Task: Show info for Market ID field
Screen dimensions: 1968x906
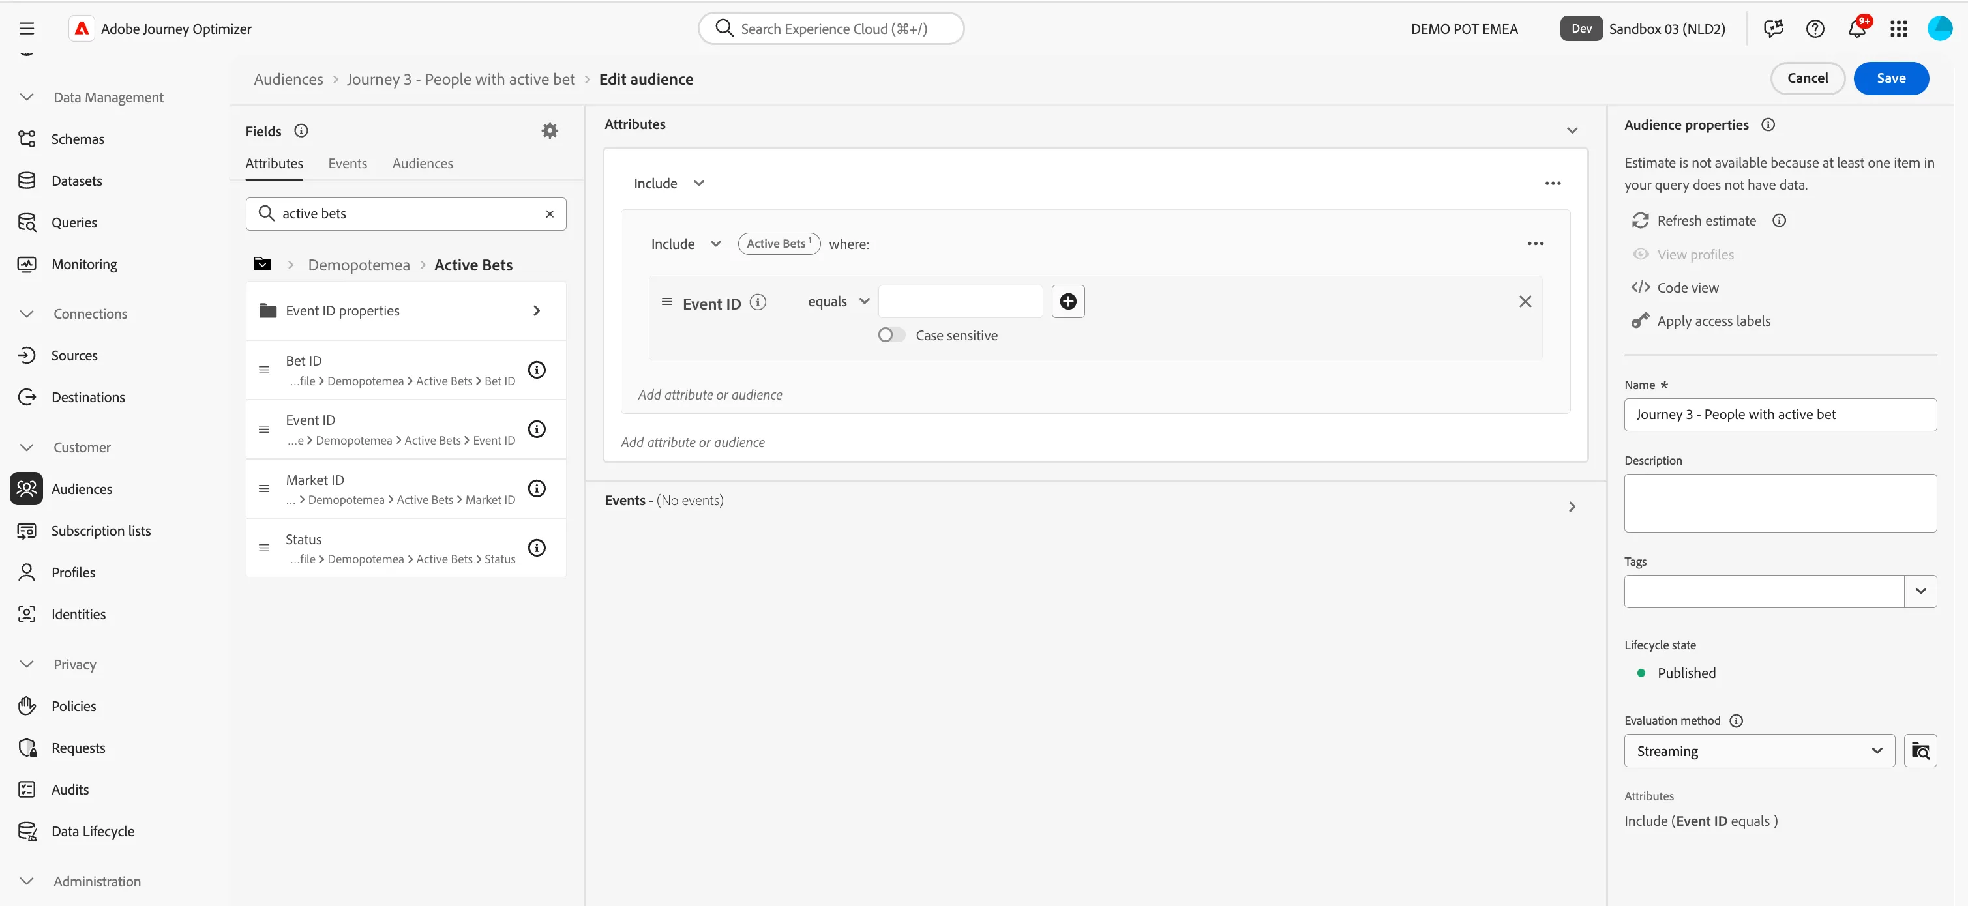Action: pos(537,489)
